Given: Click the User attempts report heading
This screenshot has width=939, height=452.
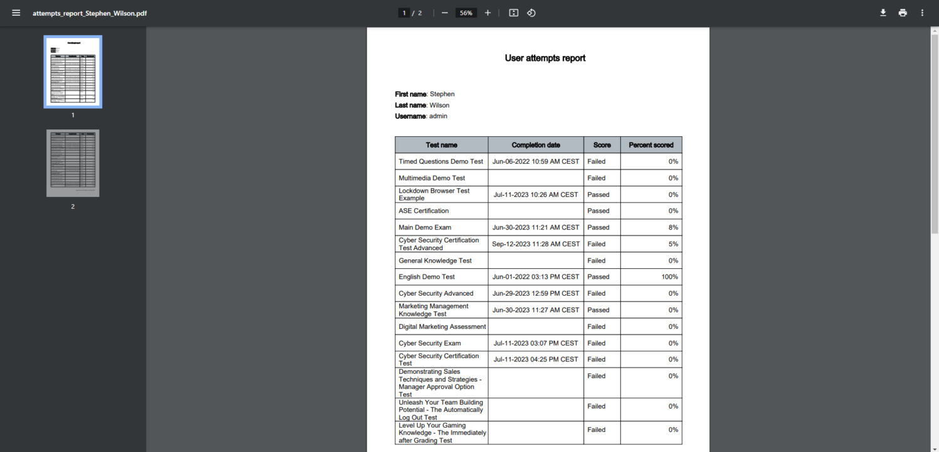Looking at the screenshot, I should coord(545,58).
